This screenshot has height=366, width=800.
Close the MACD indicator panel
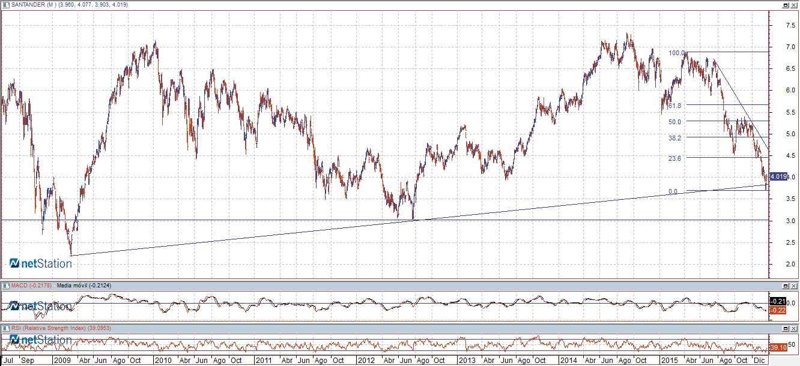793,286
